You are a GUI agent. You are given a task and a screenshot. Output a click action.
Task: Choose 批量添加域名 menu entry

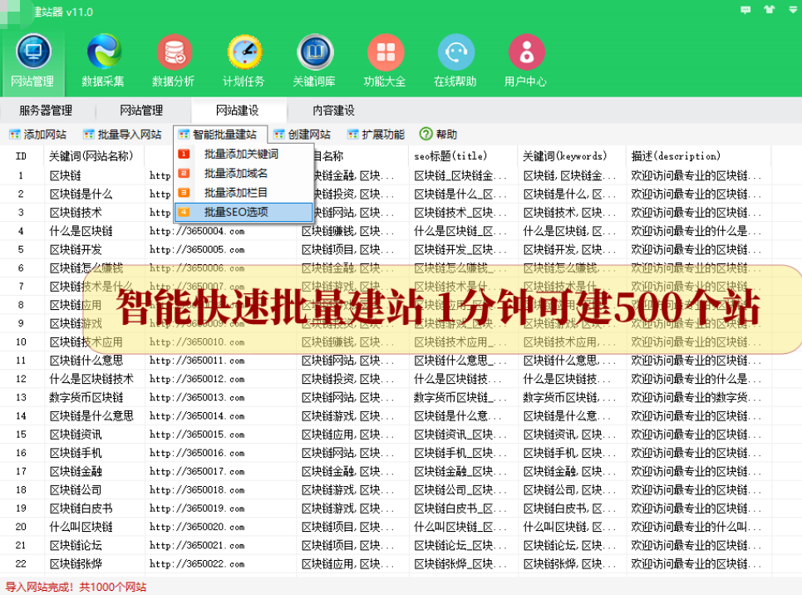[x=236, y=173]
